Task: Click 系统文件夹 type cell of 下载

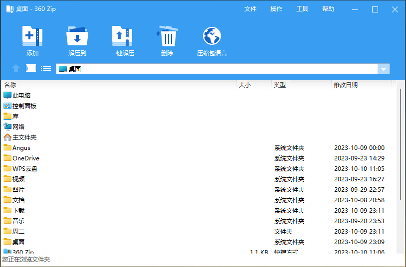Action: (x=289, y=210)
